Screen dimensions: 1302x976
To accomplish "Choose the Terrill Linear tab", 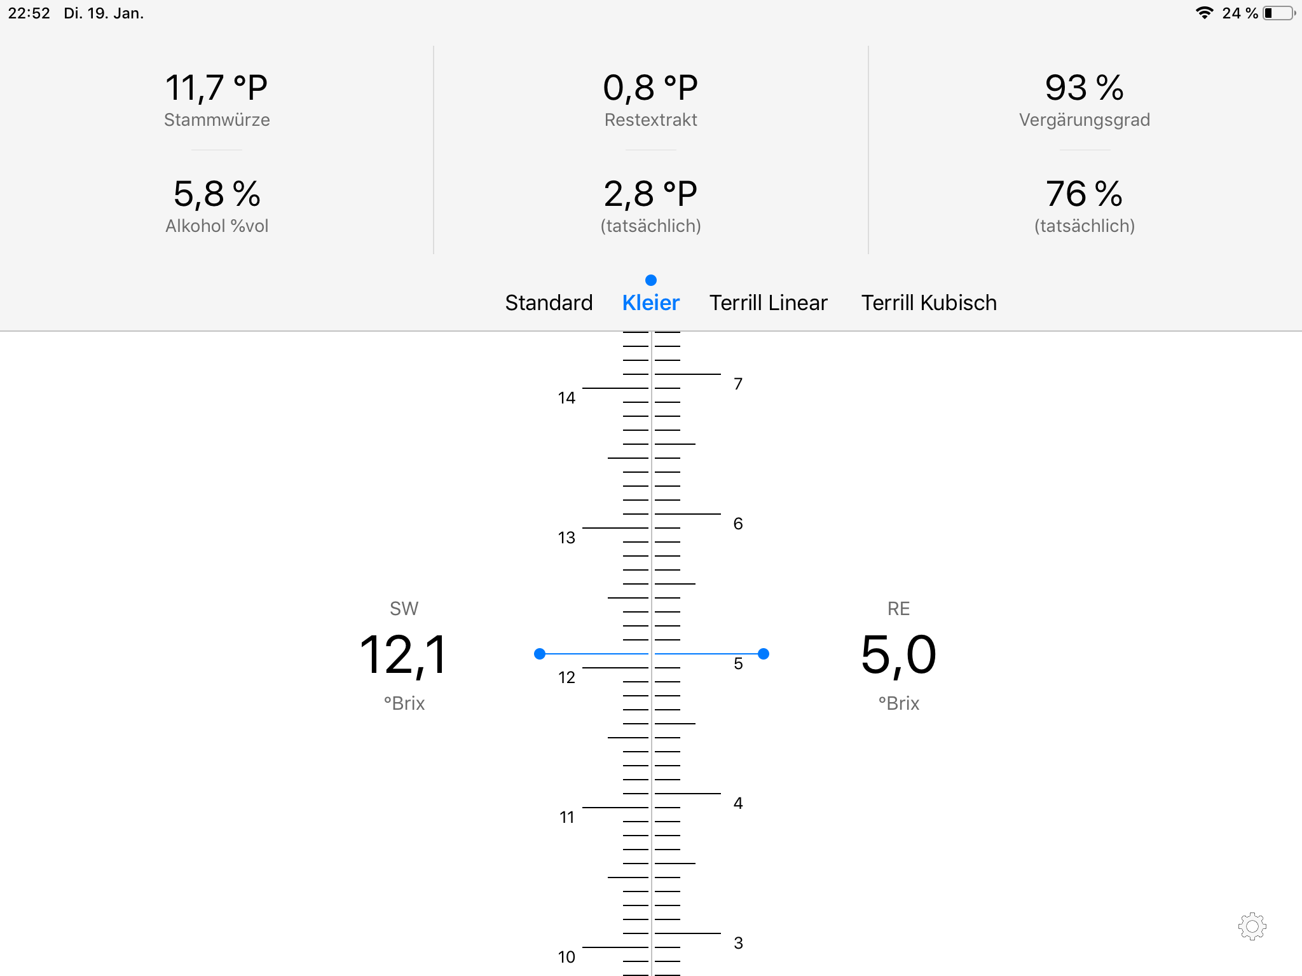I will pos(768,302).
